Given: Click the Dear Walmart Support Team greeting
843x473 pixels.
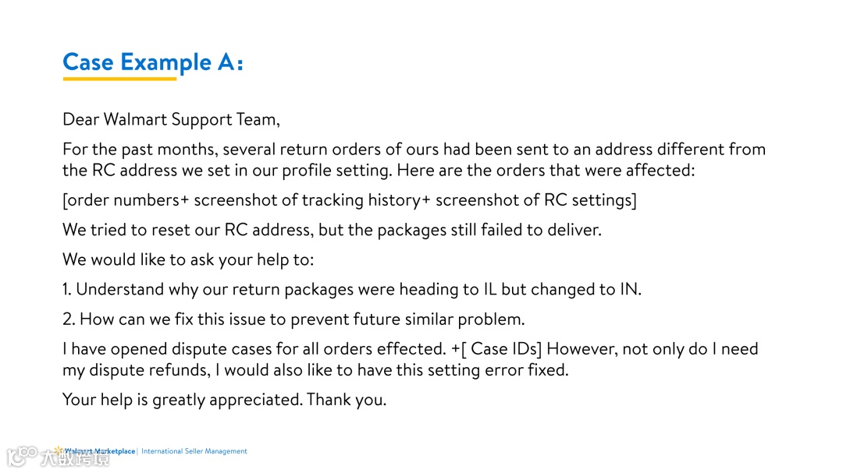Looking at the screenshot, I should pyautogui.click(x=171, y=119).
